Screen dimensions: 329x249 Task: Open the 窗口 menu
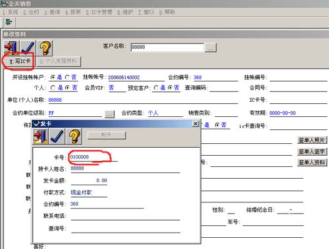point(146,12)
